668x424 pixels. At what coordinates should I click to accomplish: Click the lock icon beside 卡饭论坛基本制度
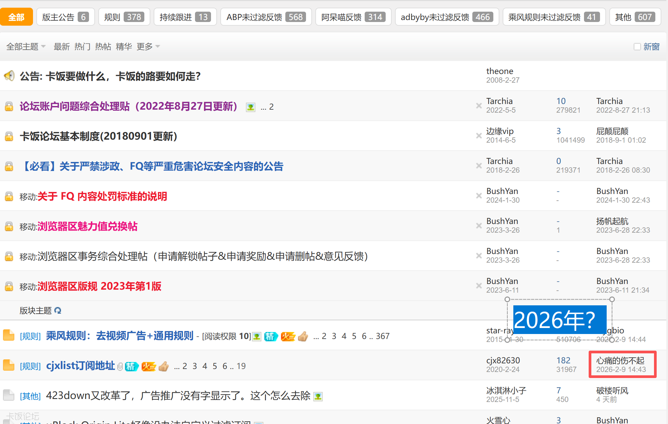point(9,136)
